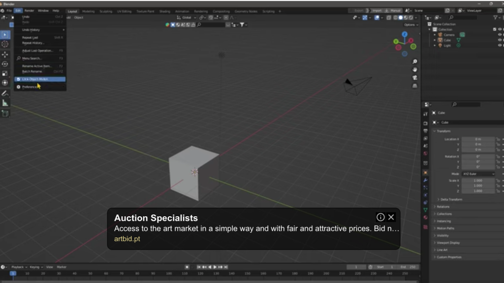Hide Collection with its eye icon
Screen dimensions: 504x283
500,29
